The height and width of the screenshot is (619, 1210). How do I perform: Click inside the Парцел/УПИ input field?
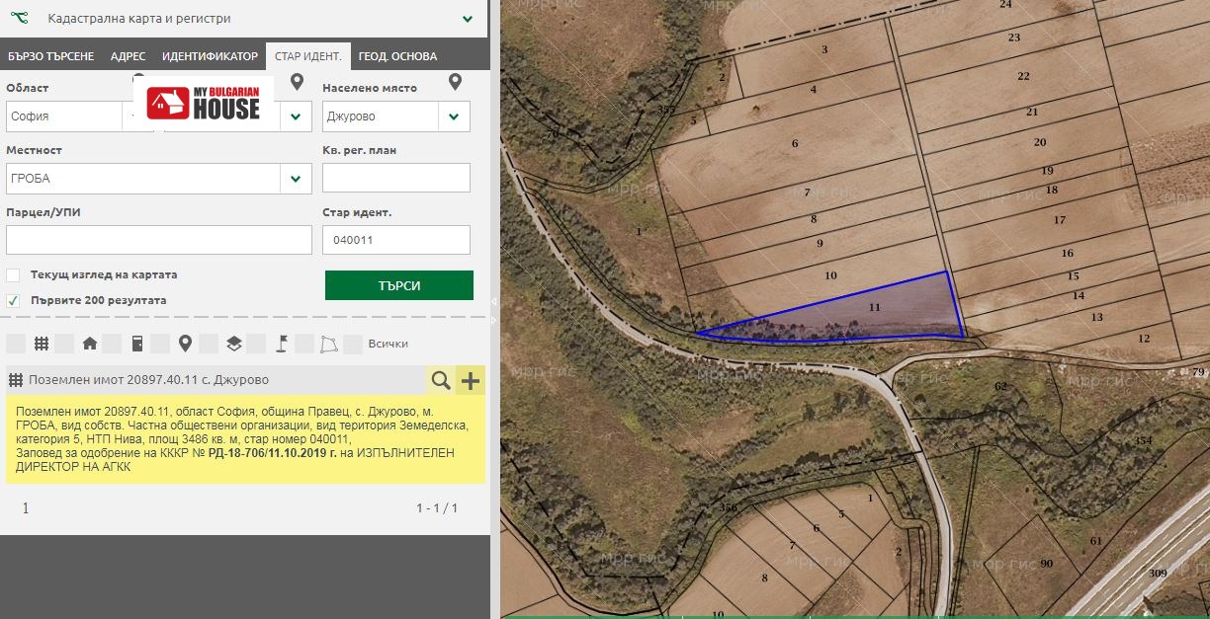pos(158,240)
